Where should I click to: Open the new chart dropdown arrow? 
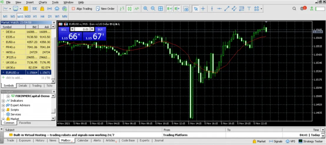click(10, 9)
